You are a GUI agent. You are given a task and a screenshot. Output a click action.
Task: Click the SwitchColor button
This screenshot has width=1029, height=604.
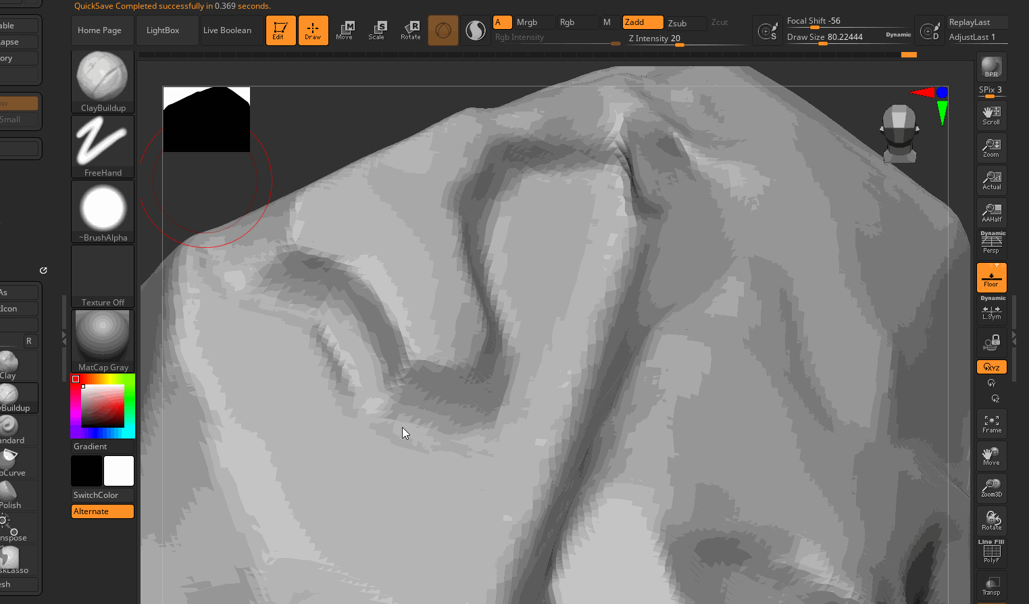click(x=96, y=495)
